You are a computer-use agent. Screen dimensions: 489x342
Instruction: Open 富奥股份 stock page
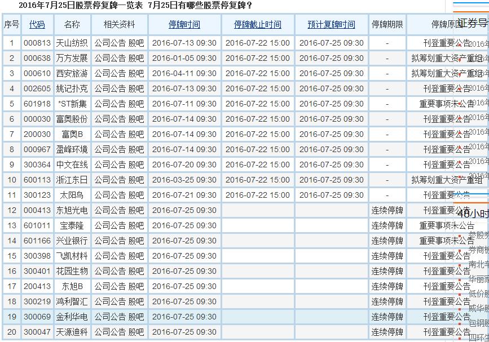click(72, 119)
